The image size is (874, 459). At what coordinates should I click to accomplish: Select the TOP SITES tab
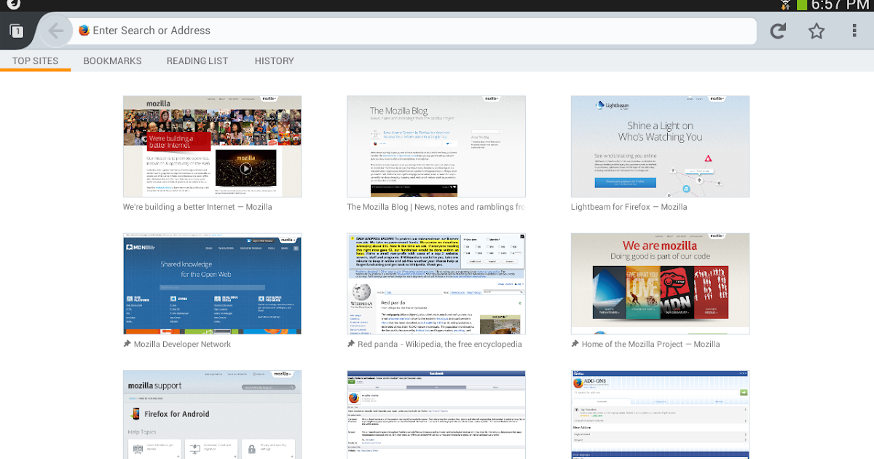[x=36, y=60]
